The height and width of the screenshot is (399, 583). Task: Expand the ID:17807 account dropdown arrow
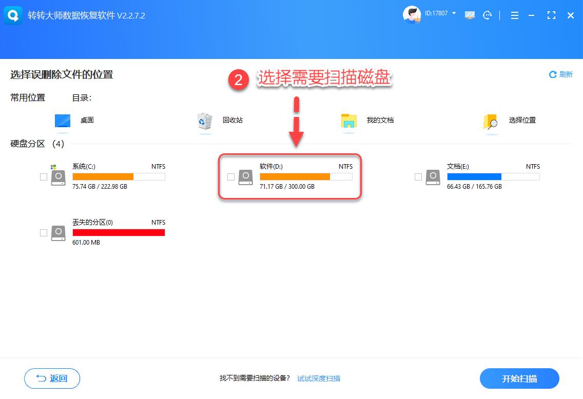click(454, 13)
